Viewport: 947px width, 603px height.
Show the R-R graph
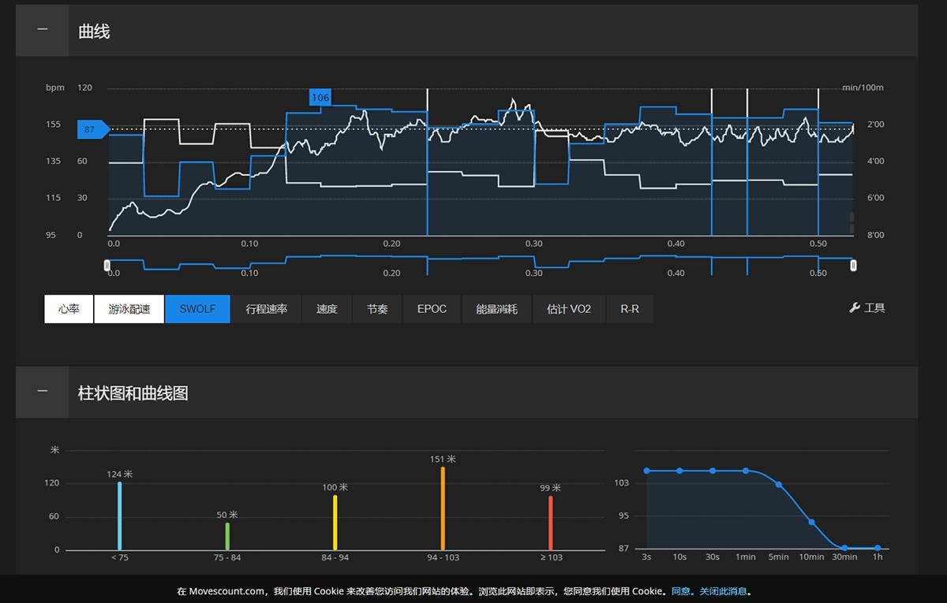[x=630, y=309]
